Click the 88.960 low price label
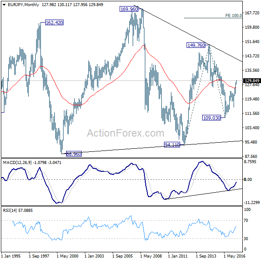Viewport: 261px width, 261px height. [74, 154]
